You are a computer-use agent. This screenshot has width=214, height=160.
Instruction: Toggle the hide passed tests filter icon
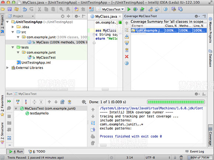(18, 102)
